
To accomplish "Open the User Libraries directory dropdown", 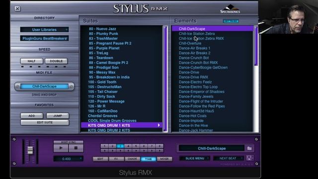I will [44, 30].
